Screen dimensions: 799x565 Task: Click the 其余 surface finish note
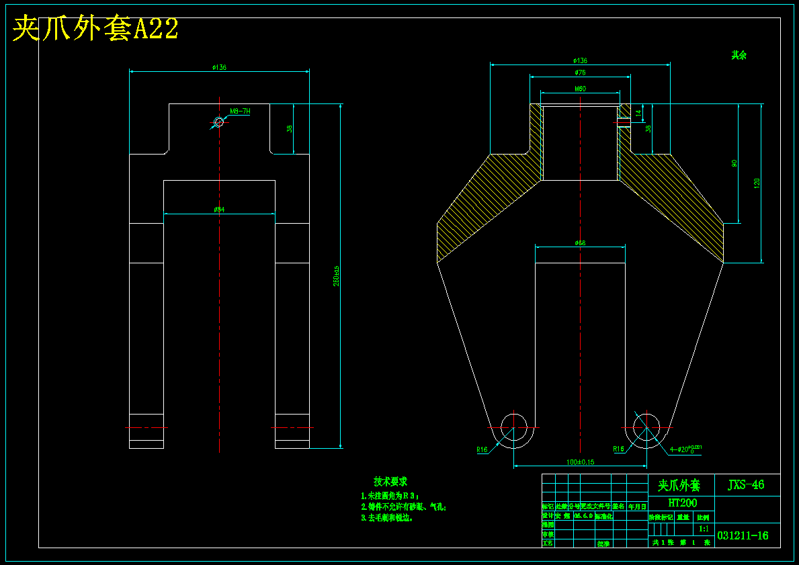point(739,56)
